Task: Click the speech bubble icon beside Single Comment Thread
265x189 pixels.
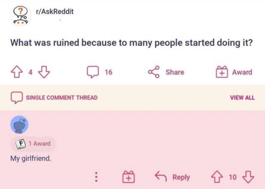Action: point(16,97)
